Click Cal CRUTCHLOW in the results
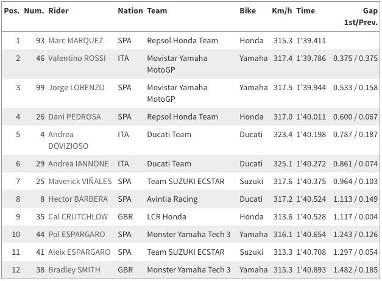Image resolution: width=382 pixels, height=281 pixels. pyautogui.click(x=77, y=216)
